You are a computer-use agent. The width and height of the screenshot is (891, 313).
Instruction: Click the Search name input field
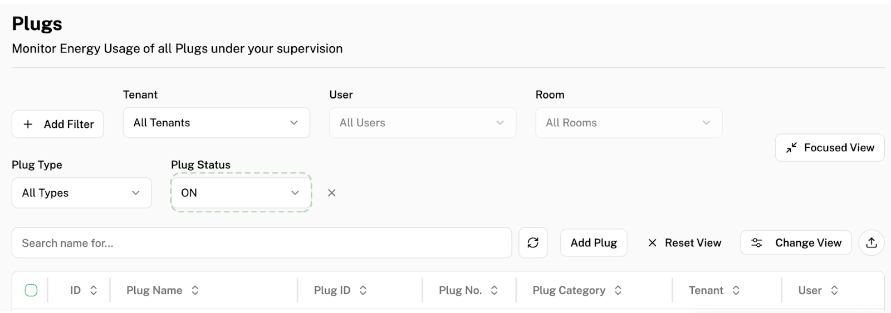click(x=262, y=243)
